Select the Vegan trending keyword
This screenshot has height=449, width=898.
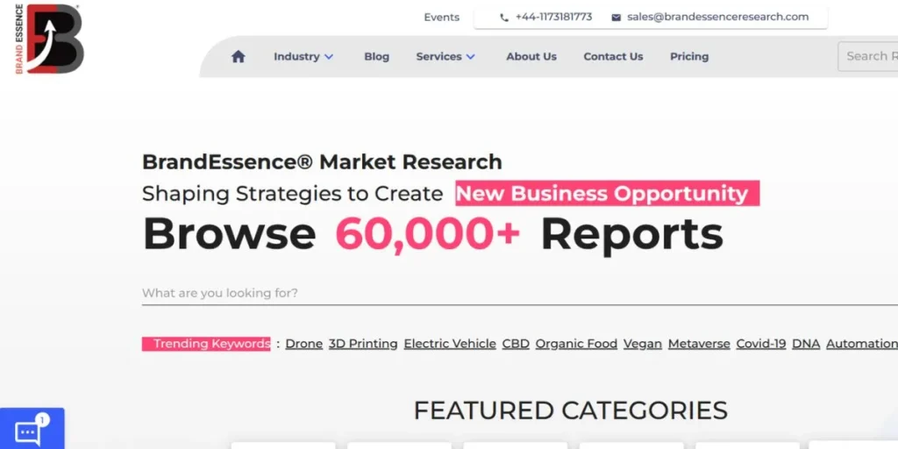tap(643, 344)
